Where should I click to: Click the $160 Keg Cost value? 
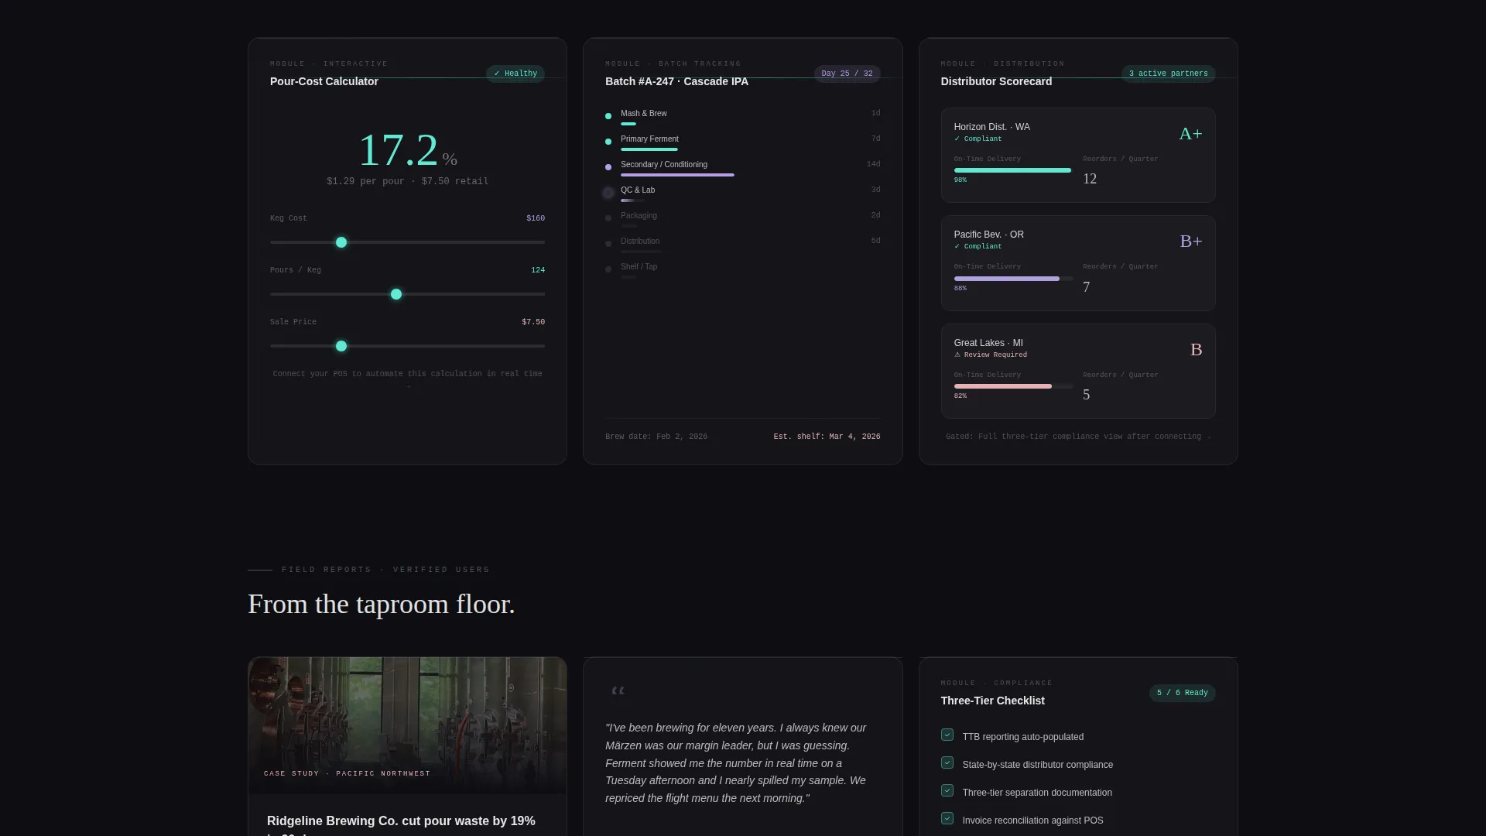click(x=536, y=218)
